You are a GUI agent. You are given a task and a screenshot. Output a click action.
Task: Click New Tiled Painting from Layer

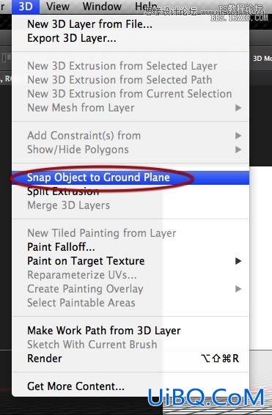[131, 233]
